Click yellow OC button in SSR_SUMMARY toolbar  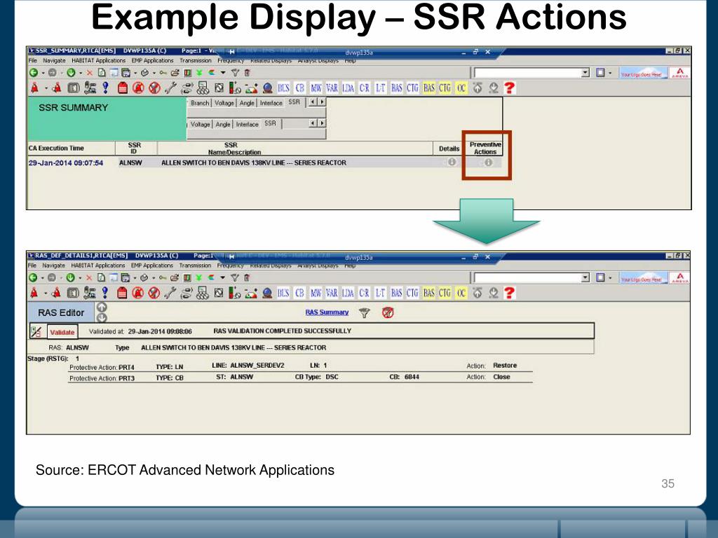tap(461, 88)
